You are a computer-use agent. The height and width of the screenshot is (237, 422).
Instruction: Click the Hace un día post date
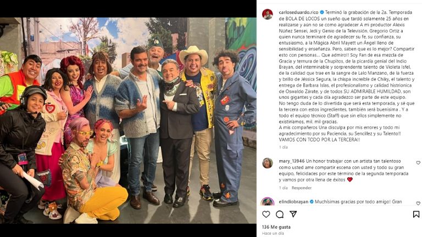tap(273, 233)
